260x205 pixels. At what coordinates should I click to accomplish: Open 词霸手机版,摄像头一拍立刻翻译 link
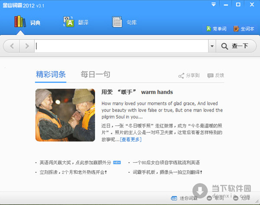pos(167,172)
